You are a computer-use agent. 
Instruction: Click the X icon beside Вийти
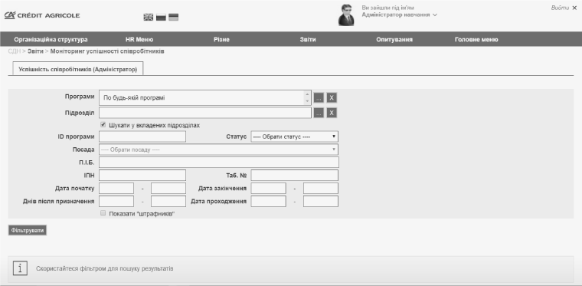pos(574,8)
